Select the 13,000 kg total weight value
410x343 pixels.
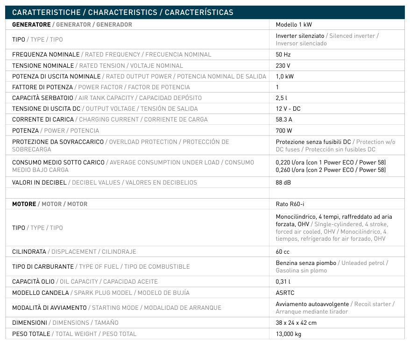(289, 334)
